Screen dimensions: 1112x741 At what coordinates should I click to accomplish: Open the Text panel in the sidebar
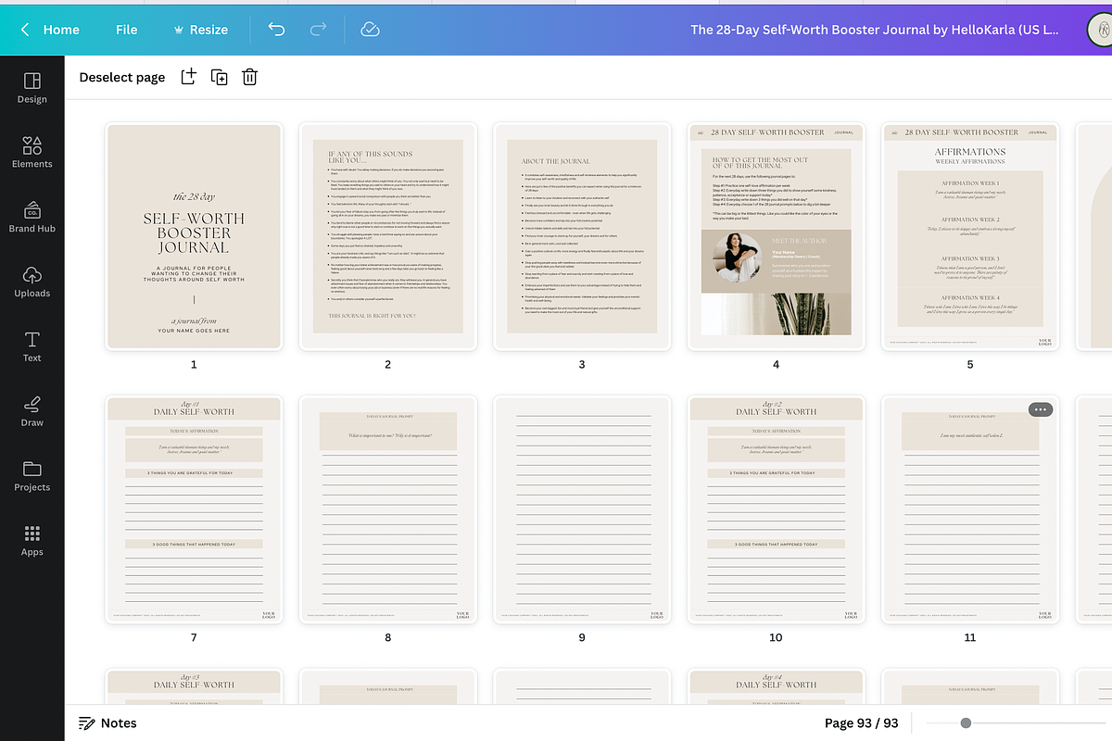tap(32, 347)
